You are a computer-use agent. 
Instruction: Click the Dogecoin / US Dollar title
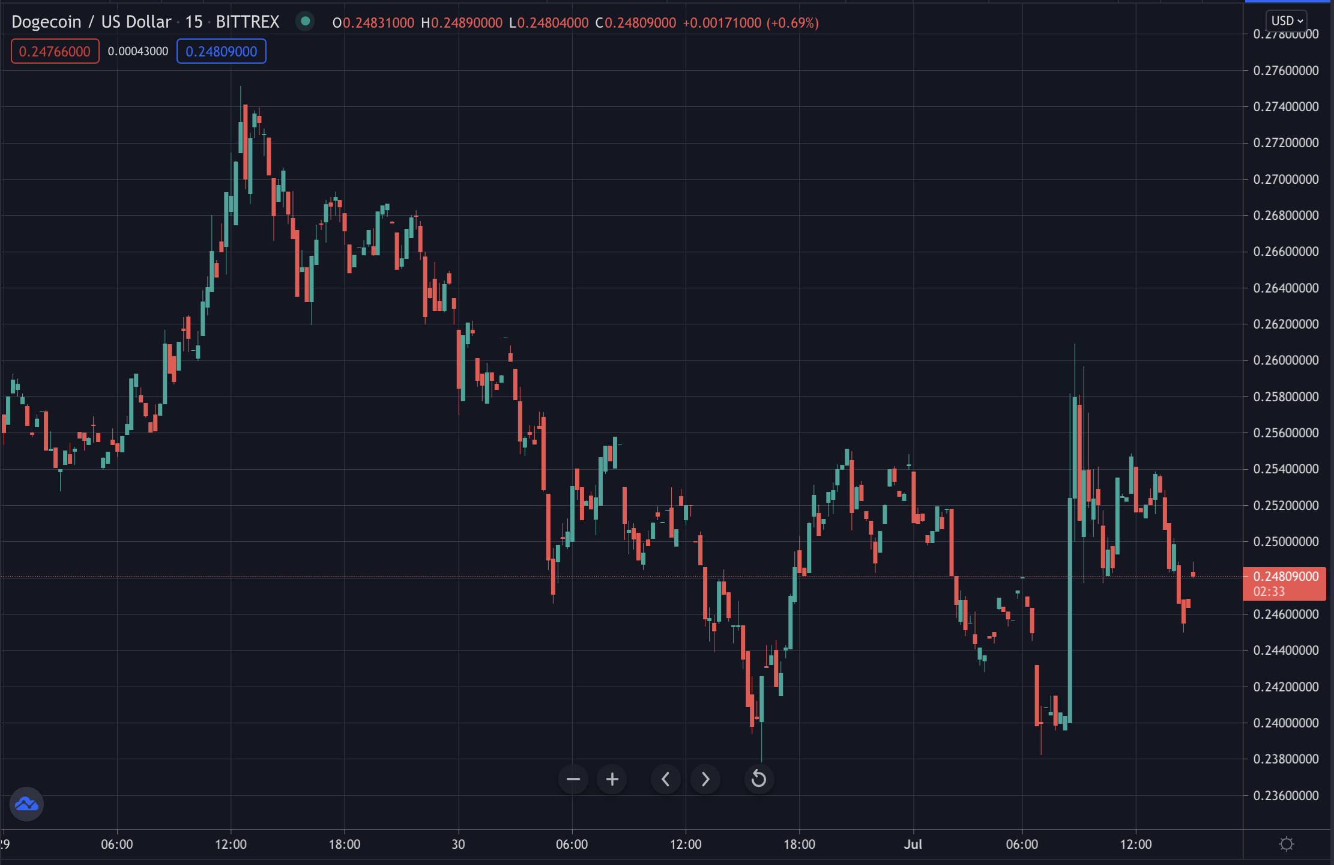91,22
